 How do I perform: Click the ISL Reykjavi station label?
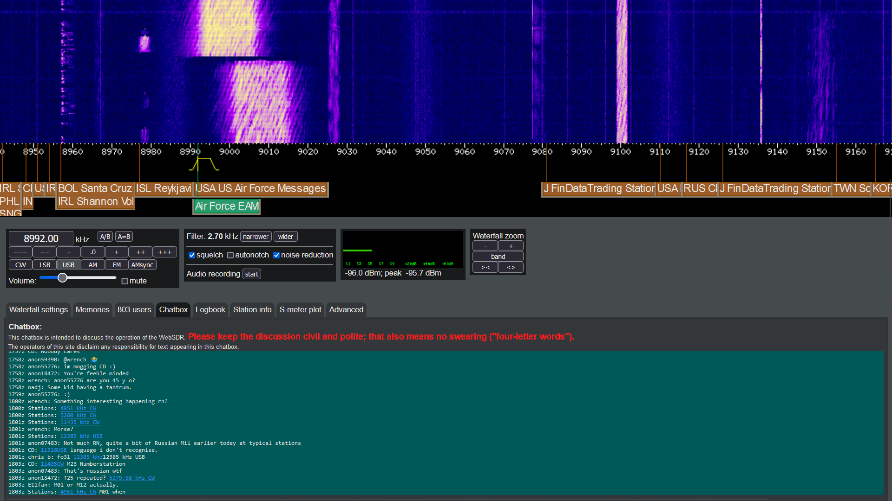pyautogui.click(x=164, y=188)
